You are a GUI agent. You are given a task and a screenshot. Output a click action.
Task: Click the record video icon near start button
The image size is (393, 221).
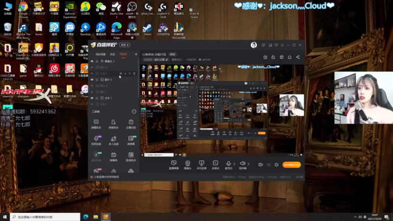tap(260, 165)
